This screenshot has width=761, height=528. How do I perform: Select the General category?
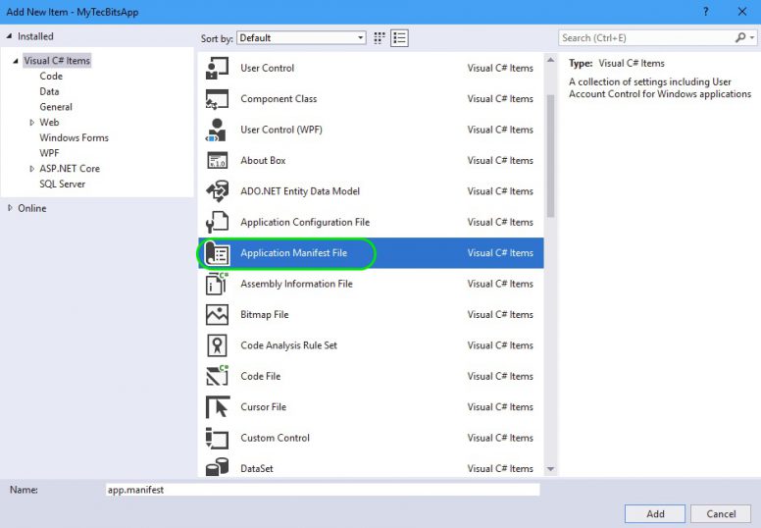coord(56,107)
